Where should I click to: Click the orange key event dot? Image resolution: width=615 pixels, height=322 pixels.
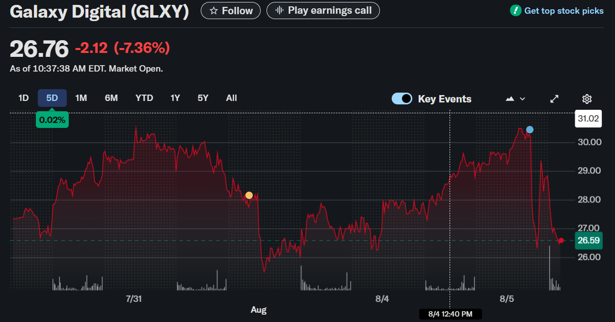(249, 196)
